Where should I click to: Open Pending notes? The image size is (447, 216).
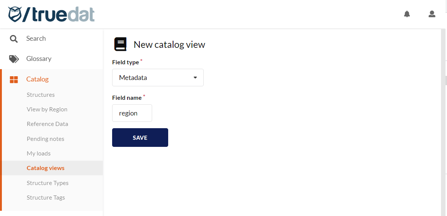pos(45,139)
